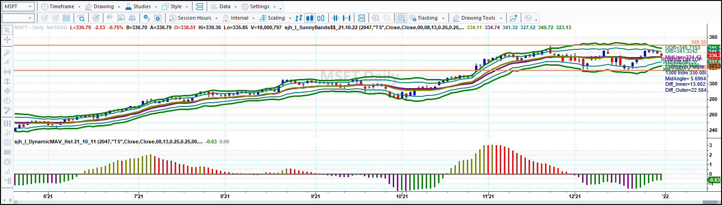Select the blue pencil drawing tool in the sidebar
Screen dimensions: 722x205
[7, 110]
